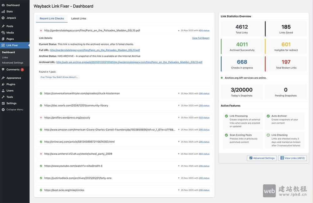This screenshot has height=203, width=313.
Task: Open the 'Five Things You Didn't Know' post tag
Action: coord(59,77)
